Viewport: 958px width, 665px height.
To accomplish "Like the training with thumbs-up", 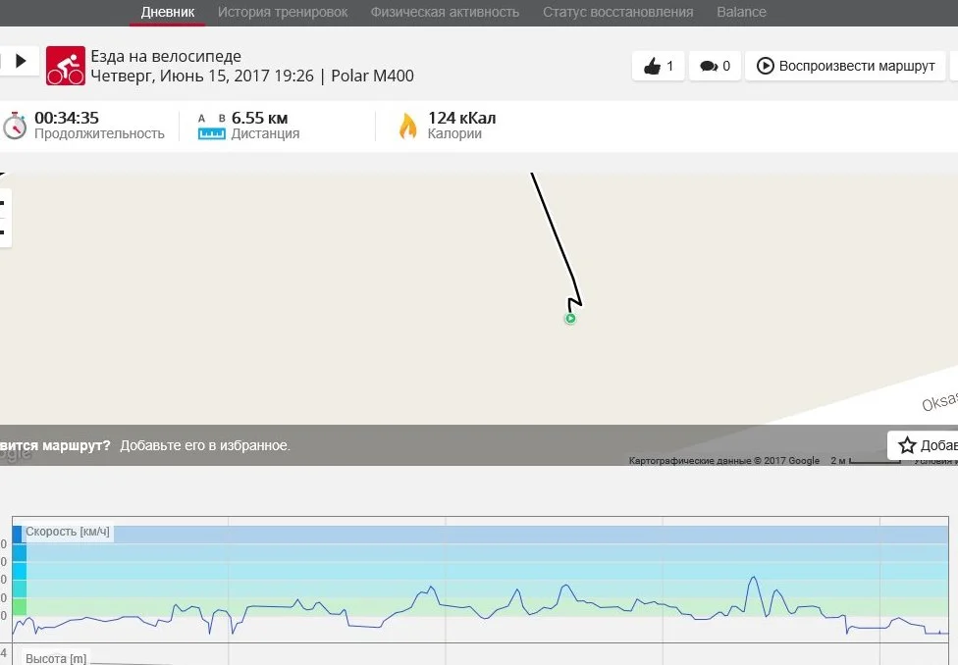I will pos(658,66).
